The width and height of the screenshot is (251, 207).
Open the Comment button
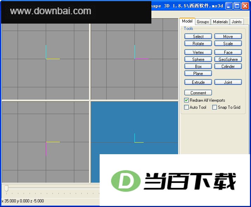pyautogui.click(x=198, y=93)
